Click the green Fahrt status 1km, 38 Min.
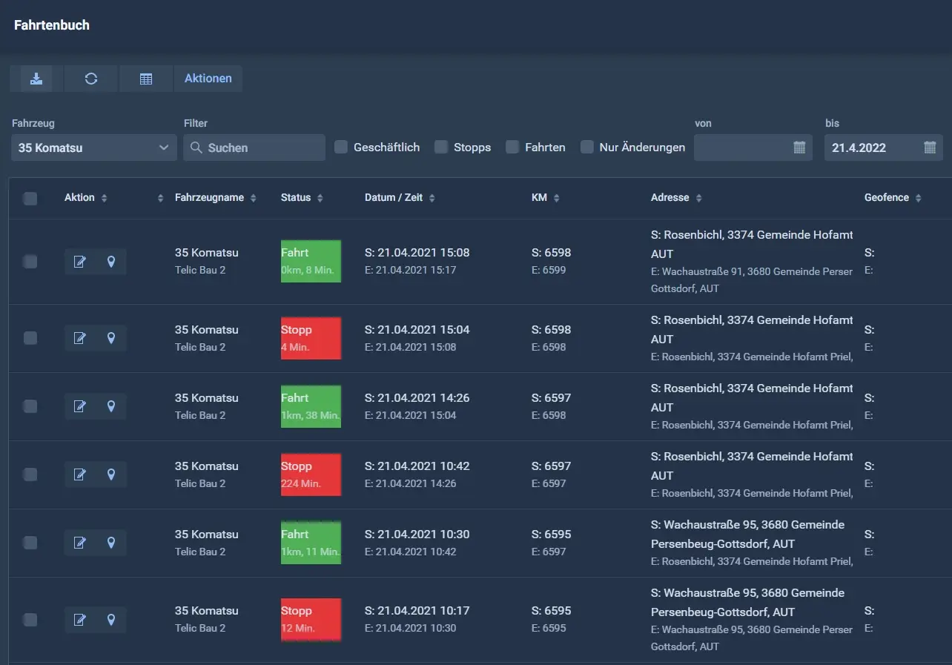This screenshot has height=665, width=952. click(x=311, y=406)
